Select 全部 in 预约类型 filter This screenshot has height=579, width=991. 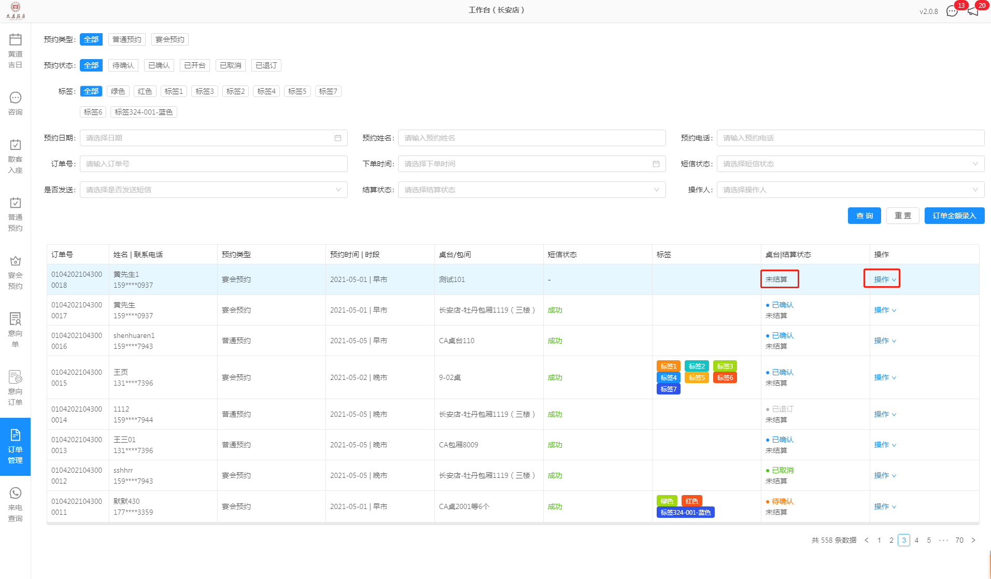(x=91, y=39)
